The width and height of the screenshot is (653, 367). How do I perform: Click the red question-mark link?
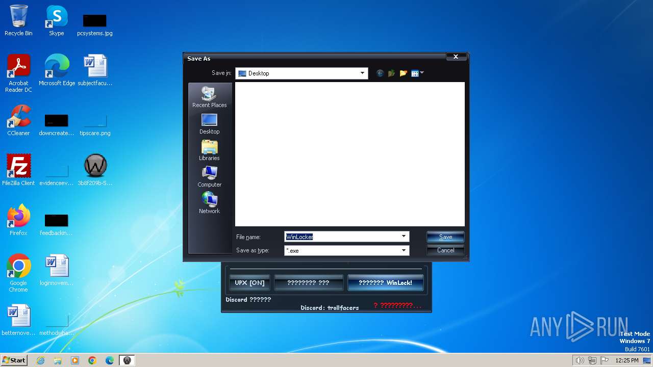click(x=397, y=305)
